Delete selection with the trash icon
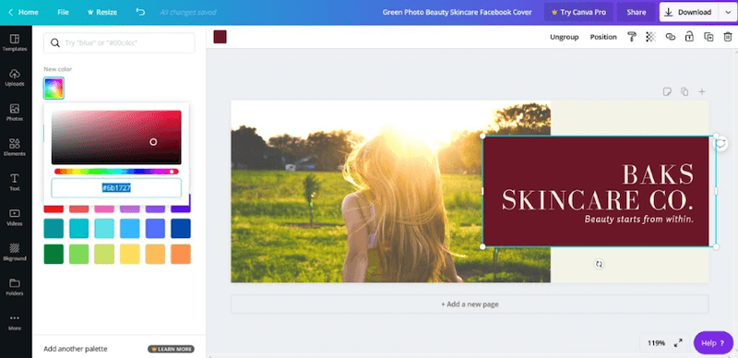738x358 pixels. pos(728,37)
